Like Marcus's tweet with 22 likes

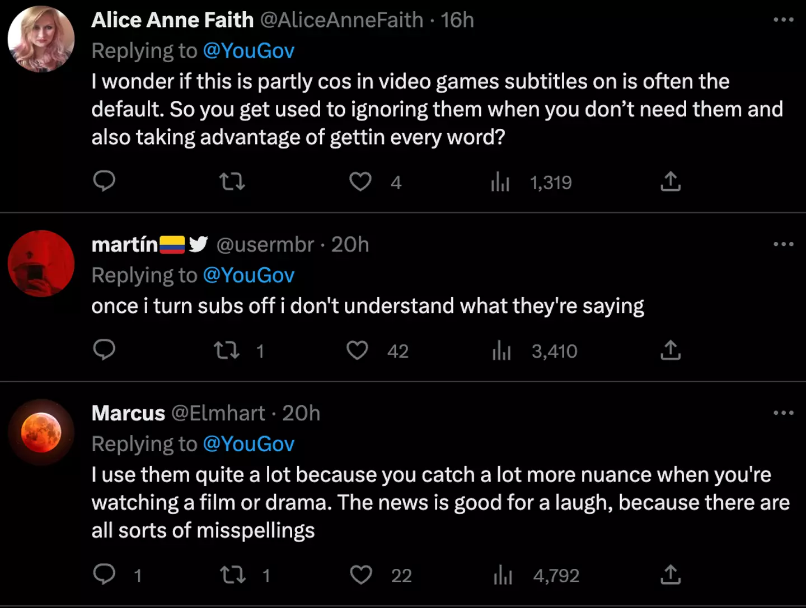point(361,575)
